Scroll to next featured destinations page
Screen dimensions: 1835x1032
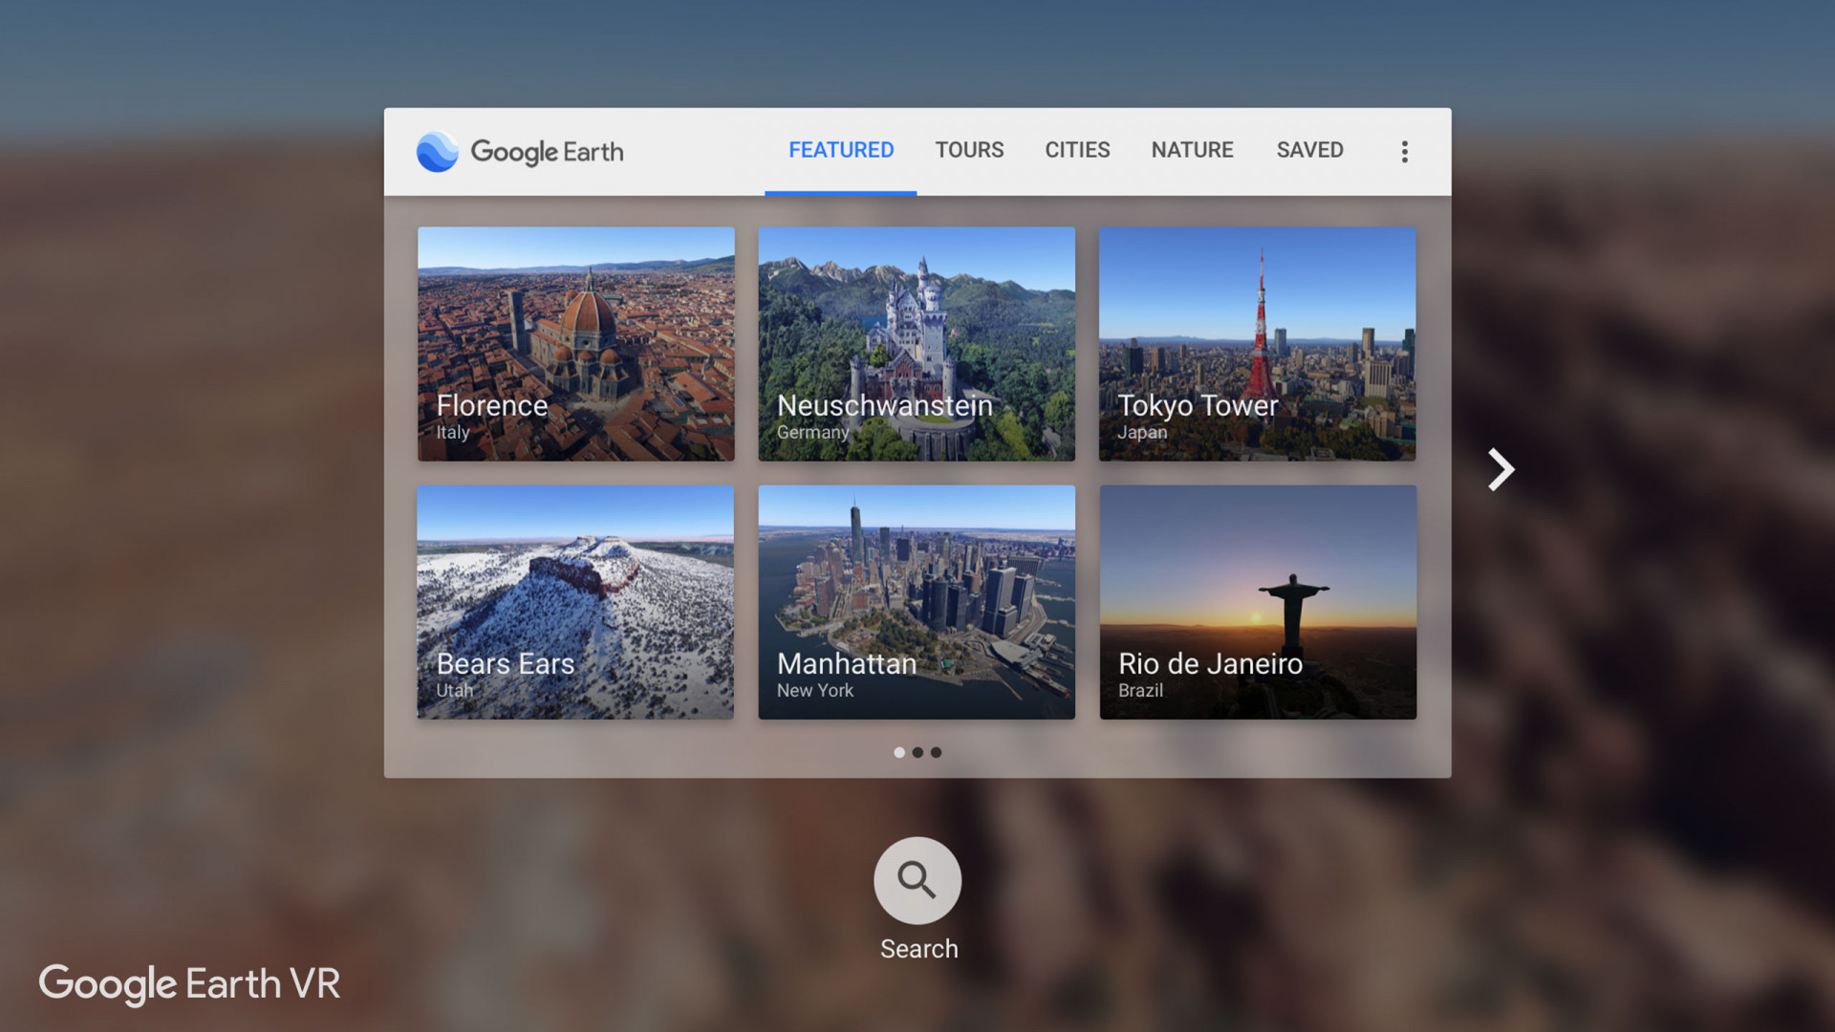1502,469
